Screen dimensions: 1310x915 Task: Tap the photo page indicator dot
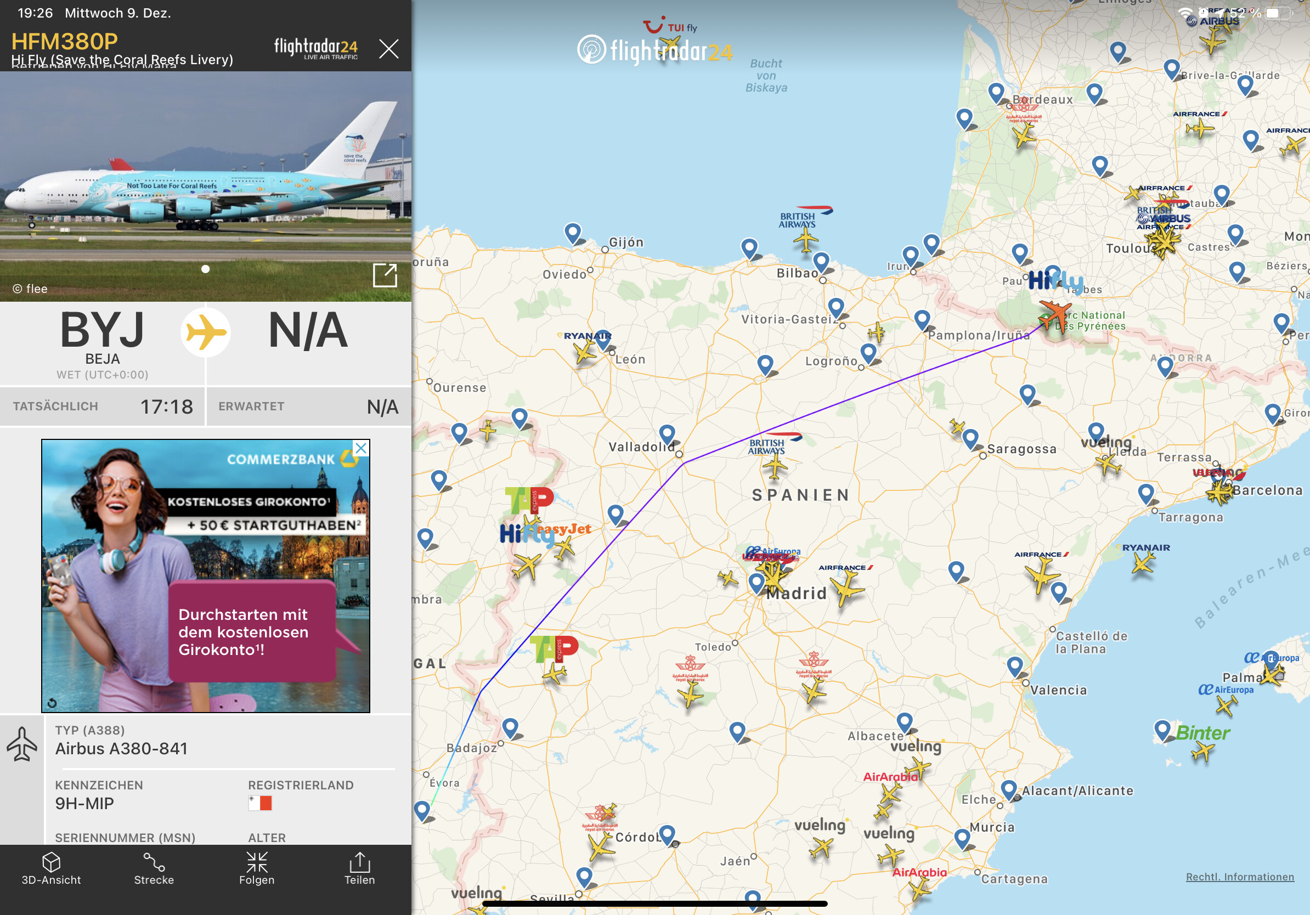(205, 269)
